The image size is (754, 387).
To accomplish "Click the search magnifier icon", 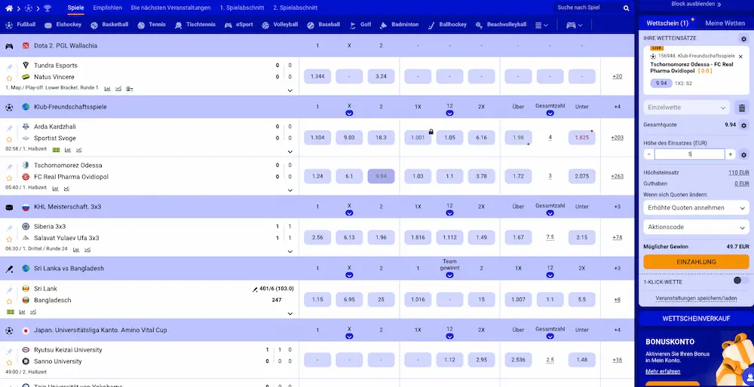I will (626, 8).
